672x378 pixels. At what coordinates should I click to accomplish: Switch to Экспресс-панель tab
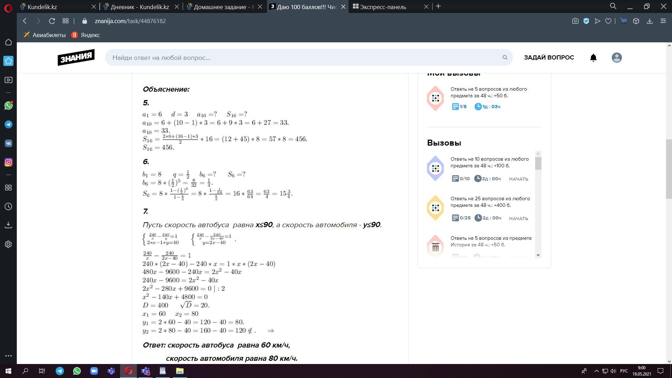383,7
